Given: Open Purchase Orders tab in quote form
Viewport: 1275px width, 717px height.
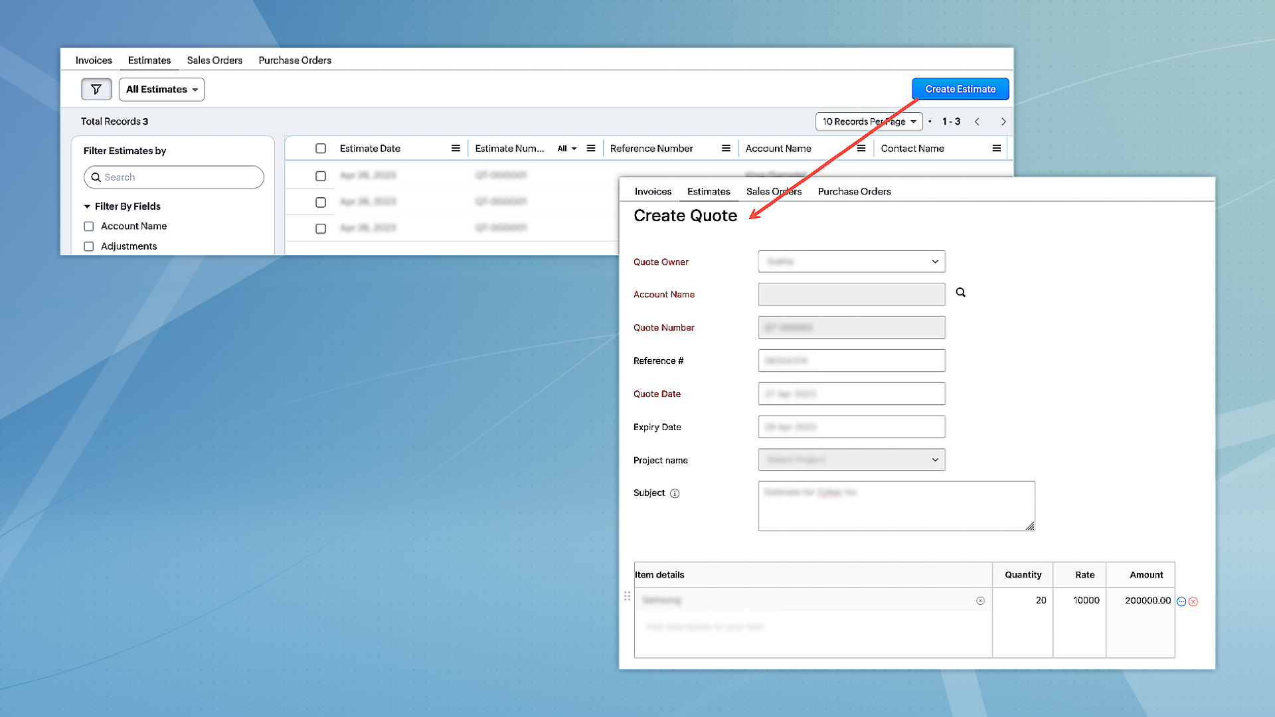Looking at the screenshot, I should pos(854,191).
